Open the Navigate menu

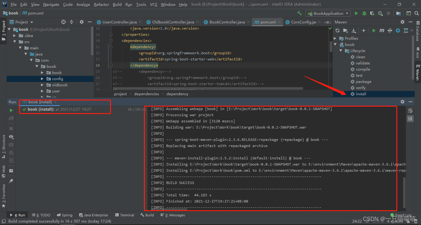[51, 4]
